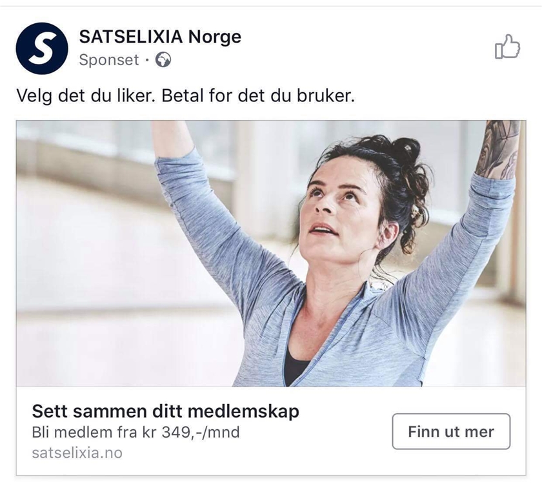Like the page with thumbs-up icon
Image resolution: width=542 pixels, height=488 pixels.
pos(507,46)
